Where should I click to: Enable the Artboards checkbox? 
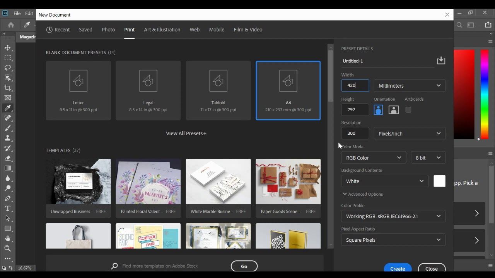[x=408, y=110]
